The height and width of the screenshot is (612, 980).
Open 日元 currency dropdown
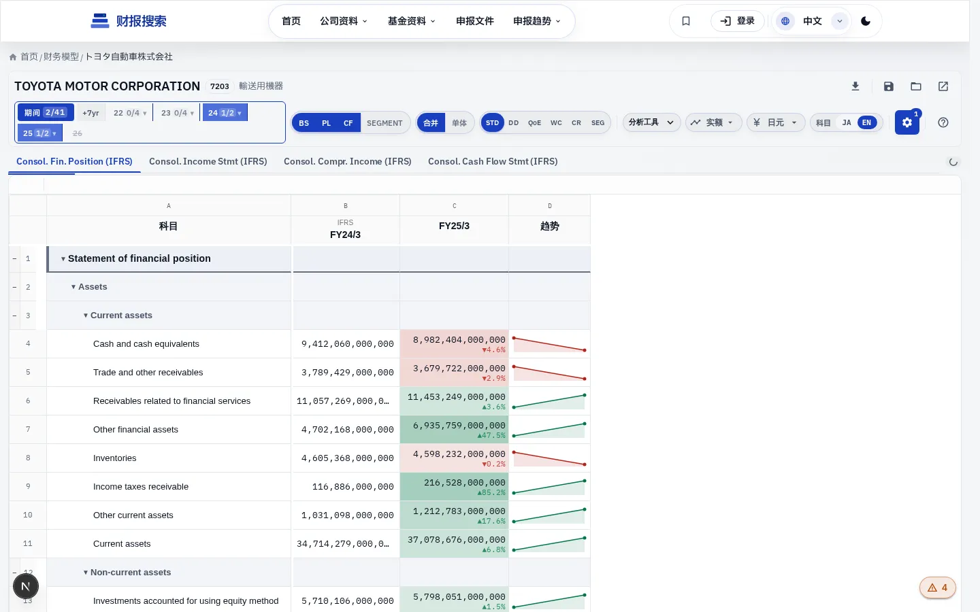pos(776,122)
